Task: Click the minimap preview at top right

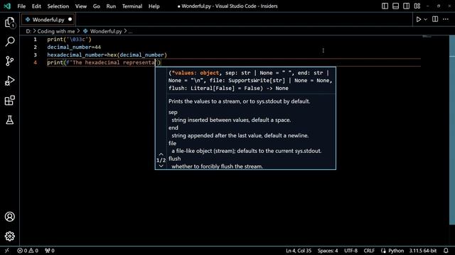Action: tap(427, 37)
